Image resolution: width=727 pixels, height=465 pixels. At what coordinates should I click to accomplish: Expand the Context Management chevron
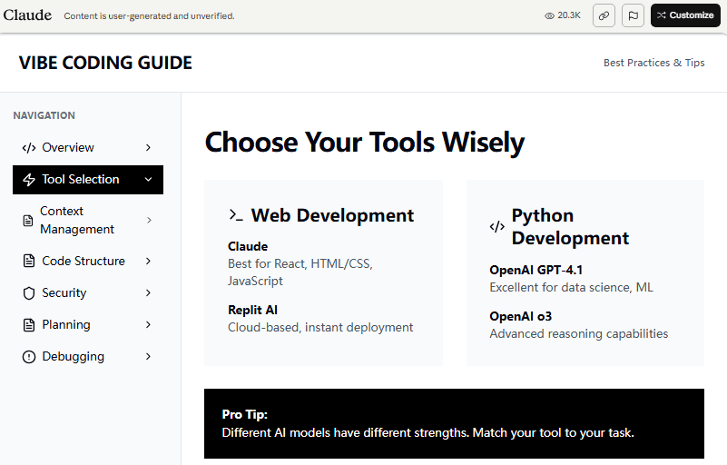(149, 221)
